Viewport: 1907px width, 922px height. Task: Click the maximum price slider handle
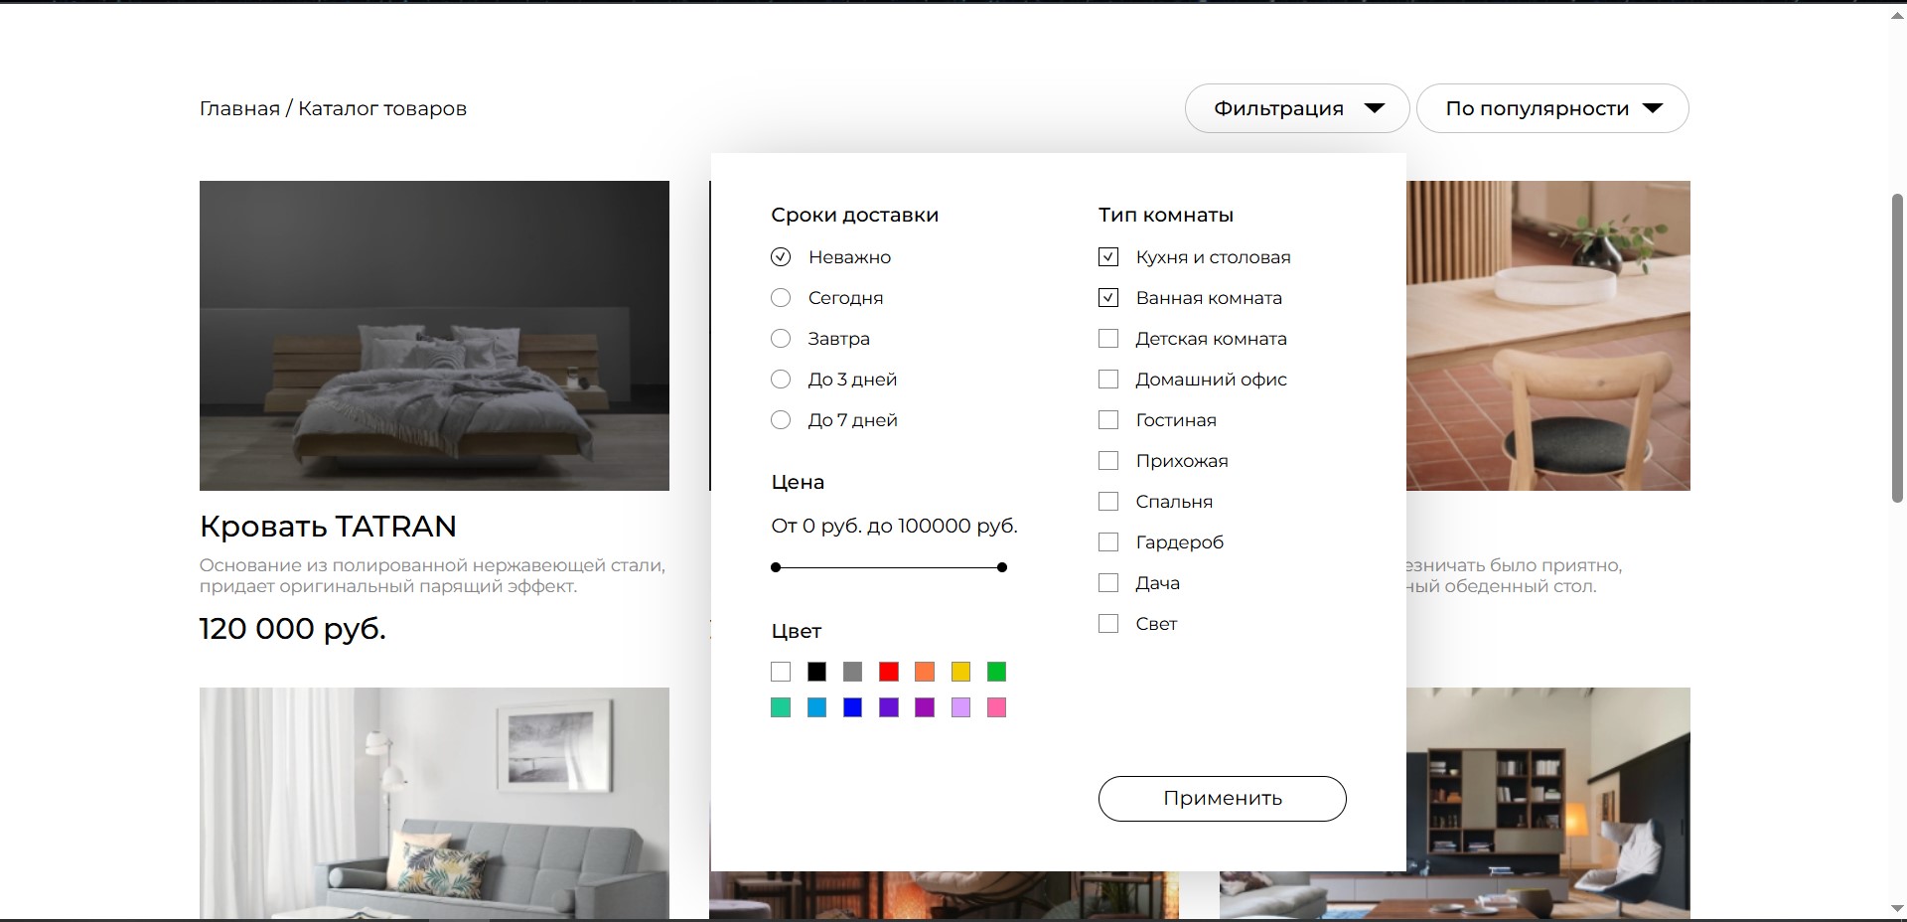click(1002, 567)
